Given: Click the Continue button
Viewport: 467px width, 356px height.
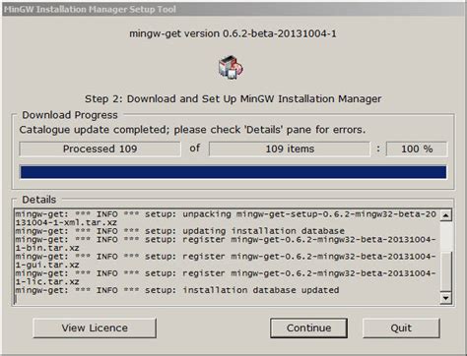Looking at the screenshot, I should pos(308,327).
